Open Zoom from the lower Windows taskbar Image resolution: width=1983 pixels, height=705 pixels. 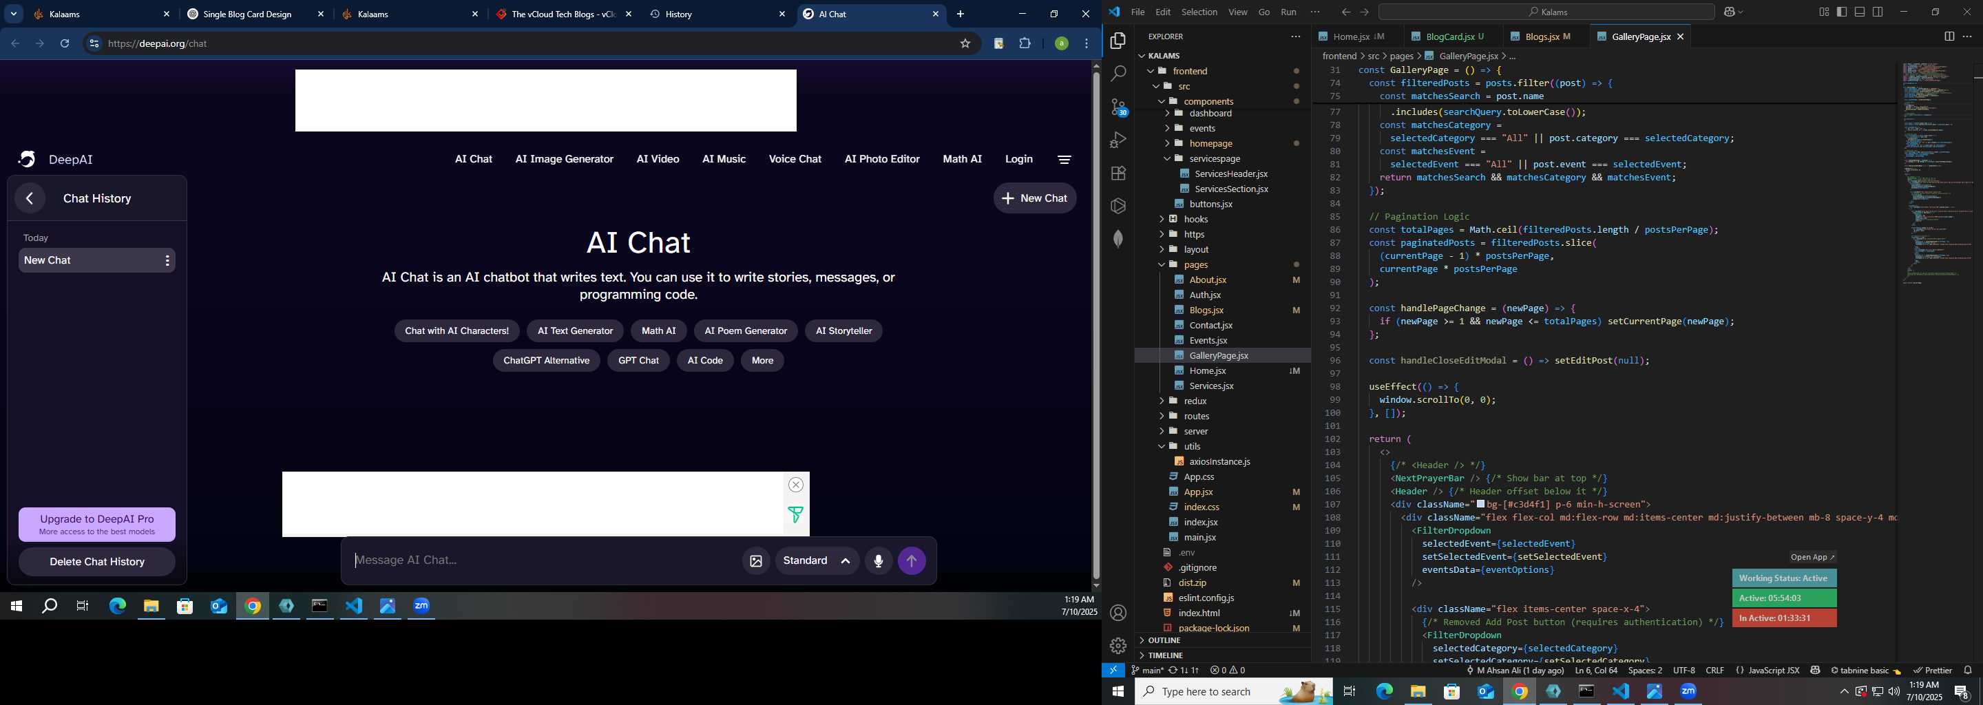(x=1688, y=691)
